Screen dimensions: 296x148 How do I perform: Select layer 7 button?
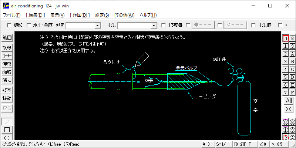tap(286, 92)
